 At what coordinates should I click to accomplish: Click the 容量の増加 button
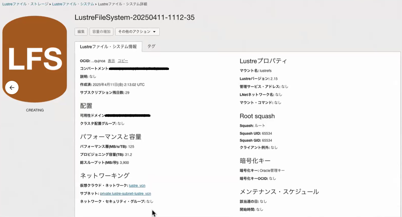coord(101,32)
